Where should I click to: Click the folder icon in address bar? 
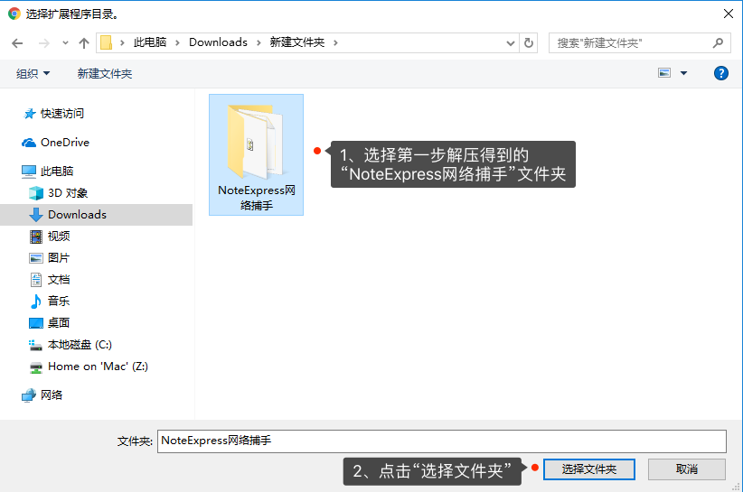(x=106, y=42)
